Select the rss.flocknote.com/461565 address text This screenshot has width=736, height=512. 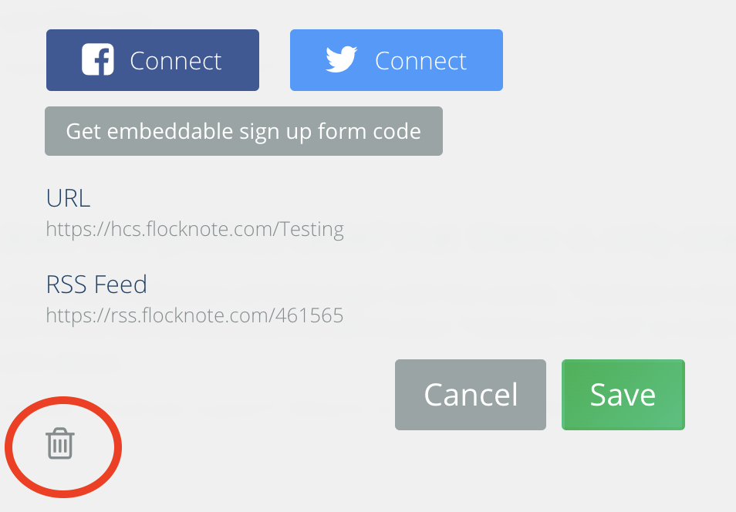[194, 315]
